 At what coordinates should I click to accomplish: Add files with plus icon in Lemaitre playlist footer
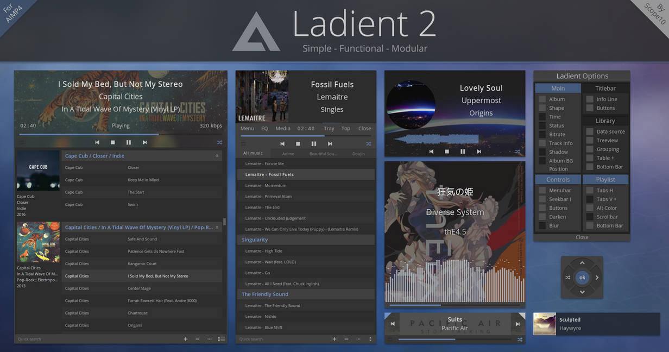pos(335,339)
